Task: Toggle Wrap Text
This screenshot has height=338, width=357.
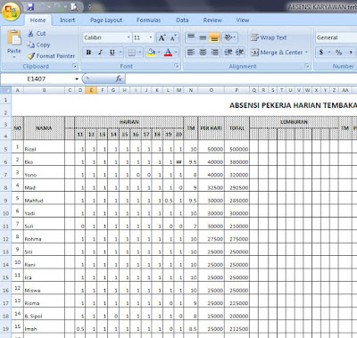Action: tap(269, 37)
